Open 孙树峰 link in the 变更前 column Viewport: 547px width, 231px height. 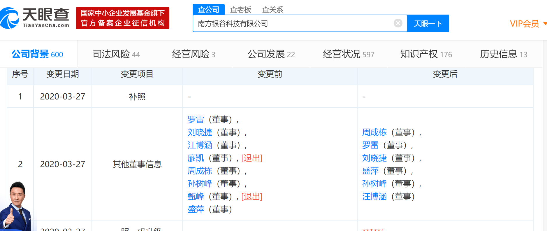(x=200, y=184)
